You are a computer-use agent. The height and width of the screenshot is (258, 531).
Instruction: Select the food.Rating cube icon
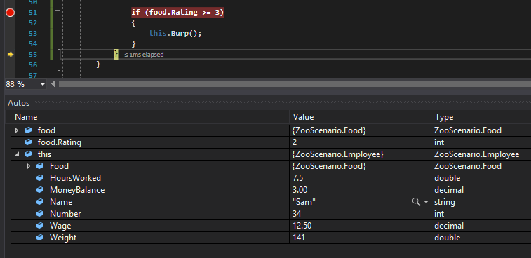pyautogui.click(x=28, y=142)
